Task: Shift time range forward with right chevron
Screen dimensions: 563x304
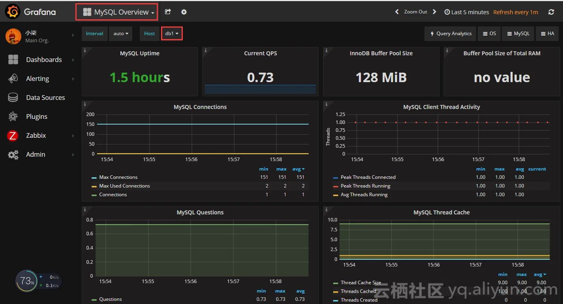Action: point(434,12)
